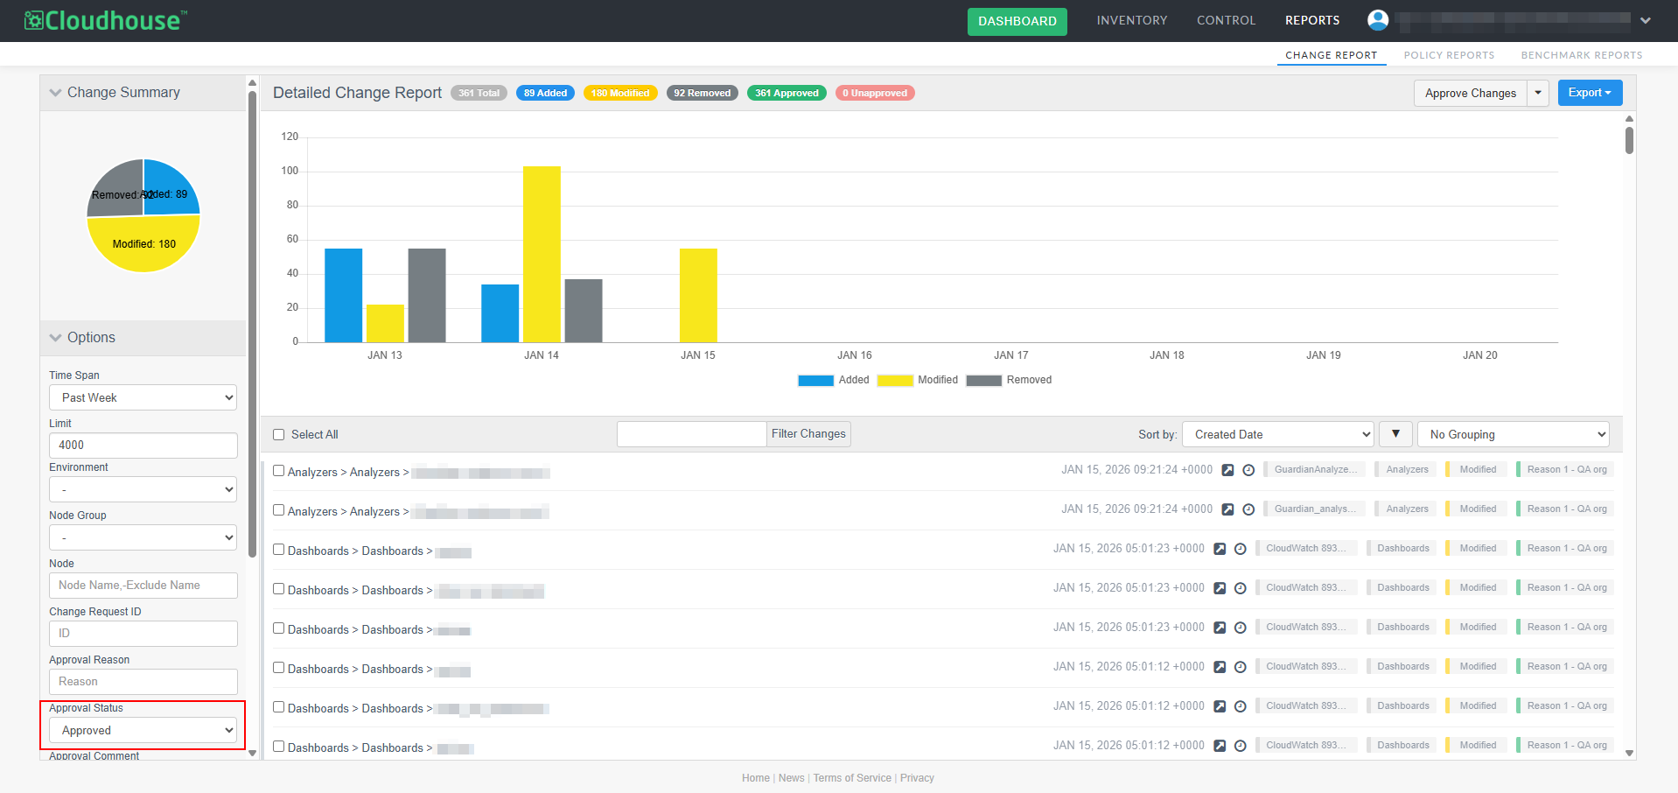Open the Approval Status dropdown
This screenshot has width=1678, height=793.
point(143,730)
